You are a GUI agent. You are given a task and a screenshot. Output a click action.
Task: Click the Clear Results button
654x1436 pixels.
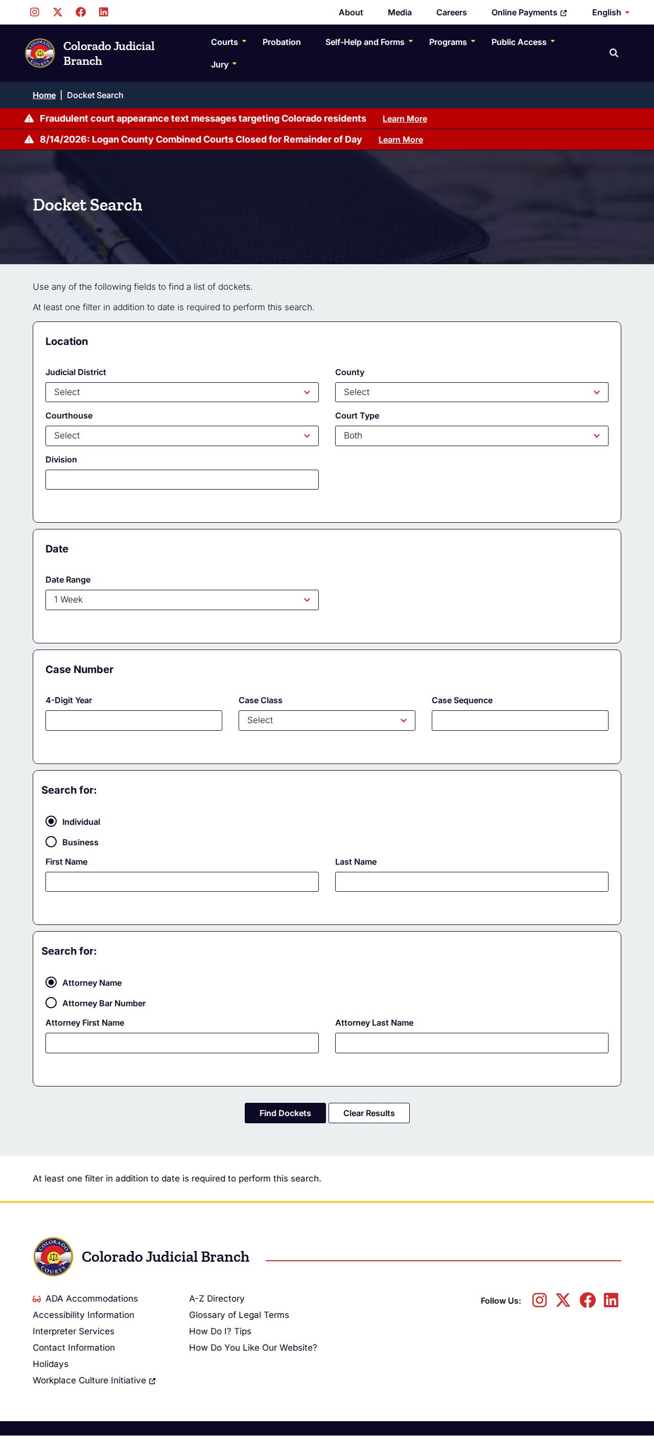[x=369, y=1113]
